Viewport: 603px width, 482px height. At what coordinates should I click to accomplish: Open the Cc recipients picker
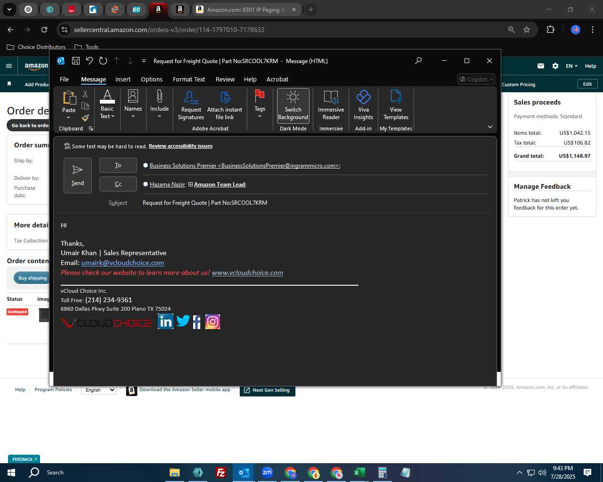tap(118, 184)
